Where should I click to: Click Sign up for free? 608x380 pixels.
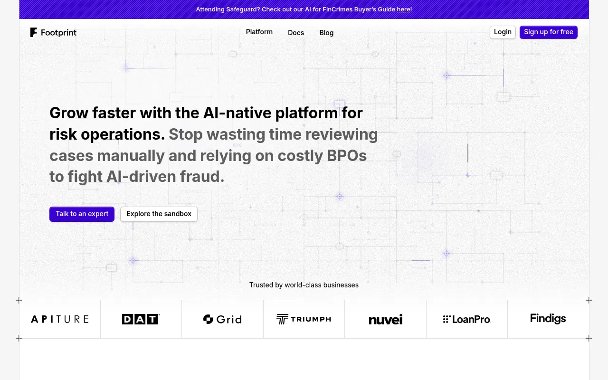549,32
